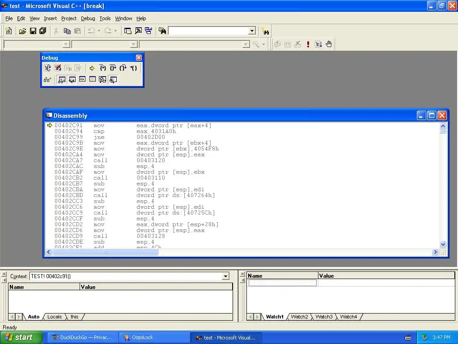
Task: Click the Go icon in build toolbar
Action: click(x=318, y=44)
